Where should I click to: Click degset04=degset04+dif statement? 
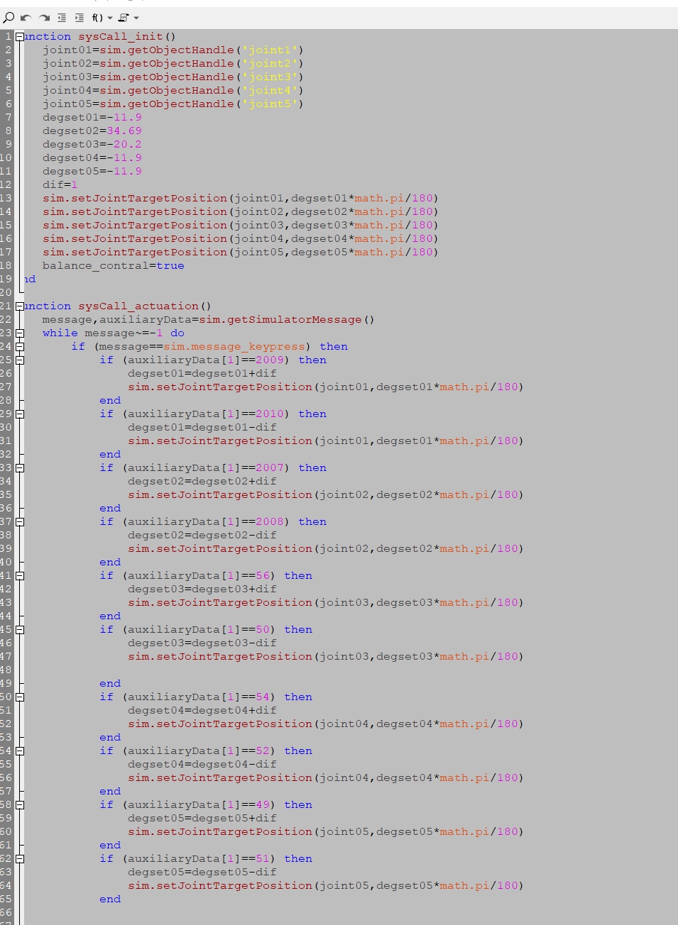pyautogui.click(x=202, y=711)
